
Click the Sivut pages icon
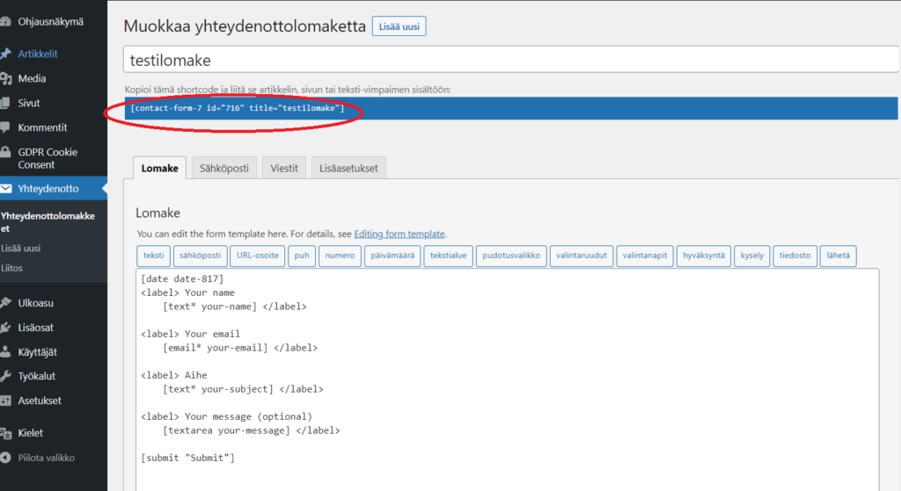point(5,104)
